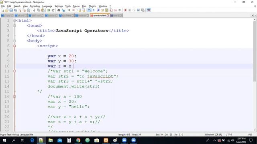Image resolution: width=257 pixels, height=144 pixels.
Task: Click the Copy toolbar icon
Action: (x=39, y=10)
